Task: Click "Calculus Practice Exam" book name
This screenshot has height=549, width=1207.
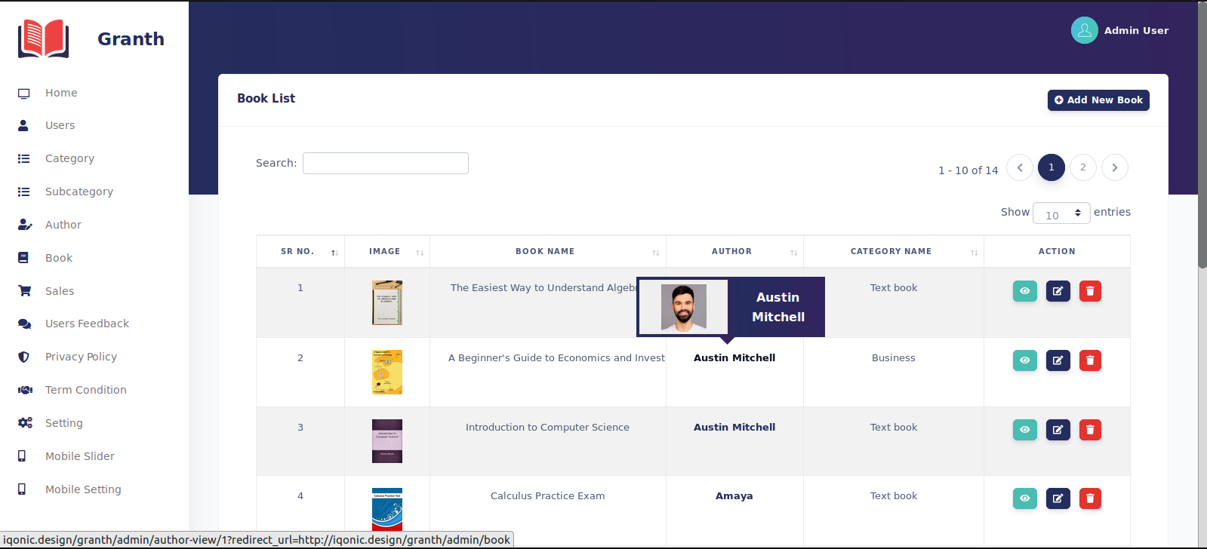Action: tap(548, 496)
